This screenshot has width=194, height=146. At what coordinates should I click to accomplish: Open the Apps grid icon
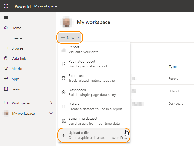6,79
